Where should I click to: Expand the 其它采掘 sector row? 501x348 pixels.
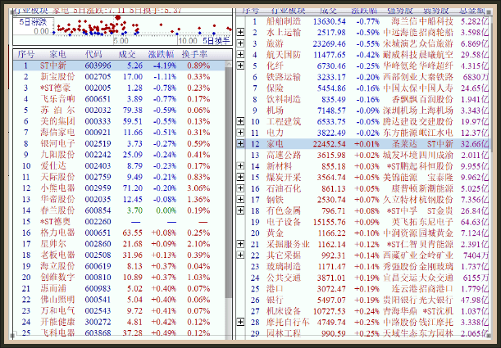(x=240, y=255)
